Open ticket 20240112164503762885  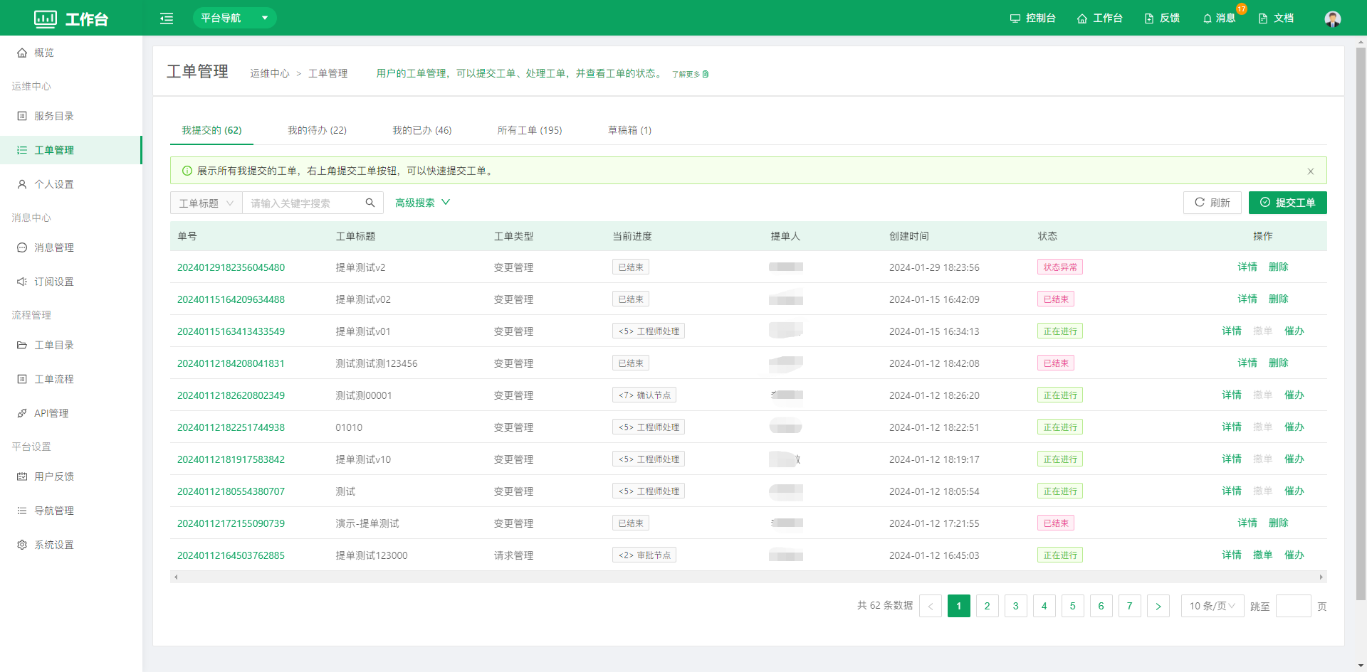(x=231, y=555)
